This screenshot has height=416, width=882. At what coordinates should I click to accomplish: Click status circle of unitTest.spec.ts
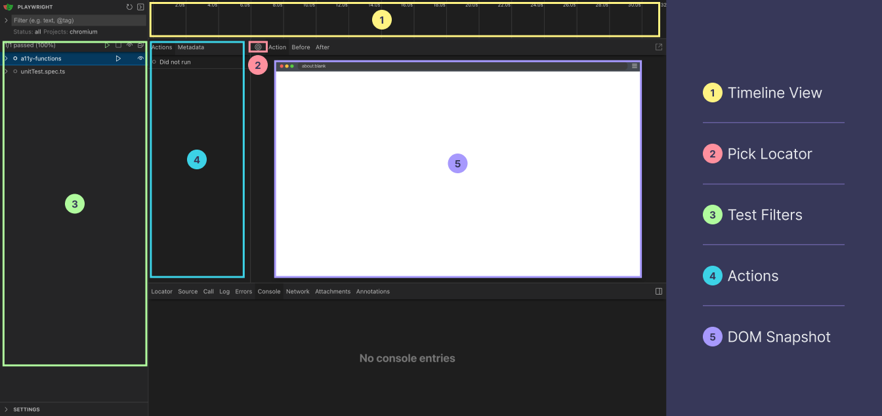(x=15, y=72)
